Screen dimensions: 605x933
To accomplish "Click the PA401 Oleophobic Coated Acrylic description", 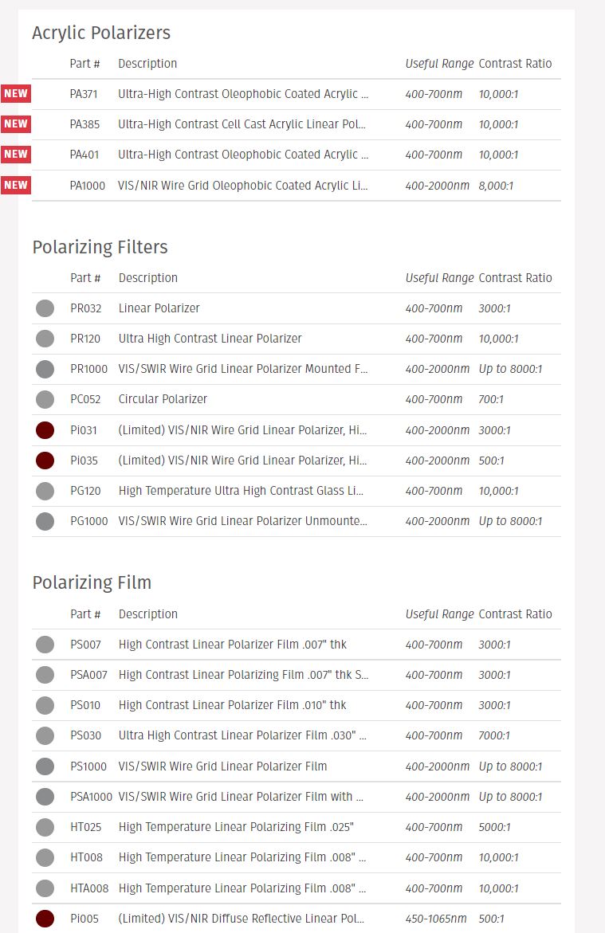I will [243, 155].
